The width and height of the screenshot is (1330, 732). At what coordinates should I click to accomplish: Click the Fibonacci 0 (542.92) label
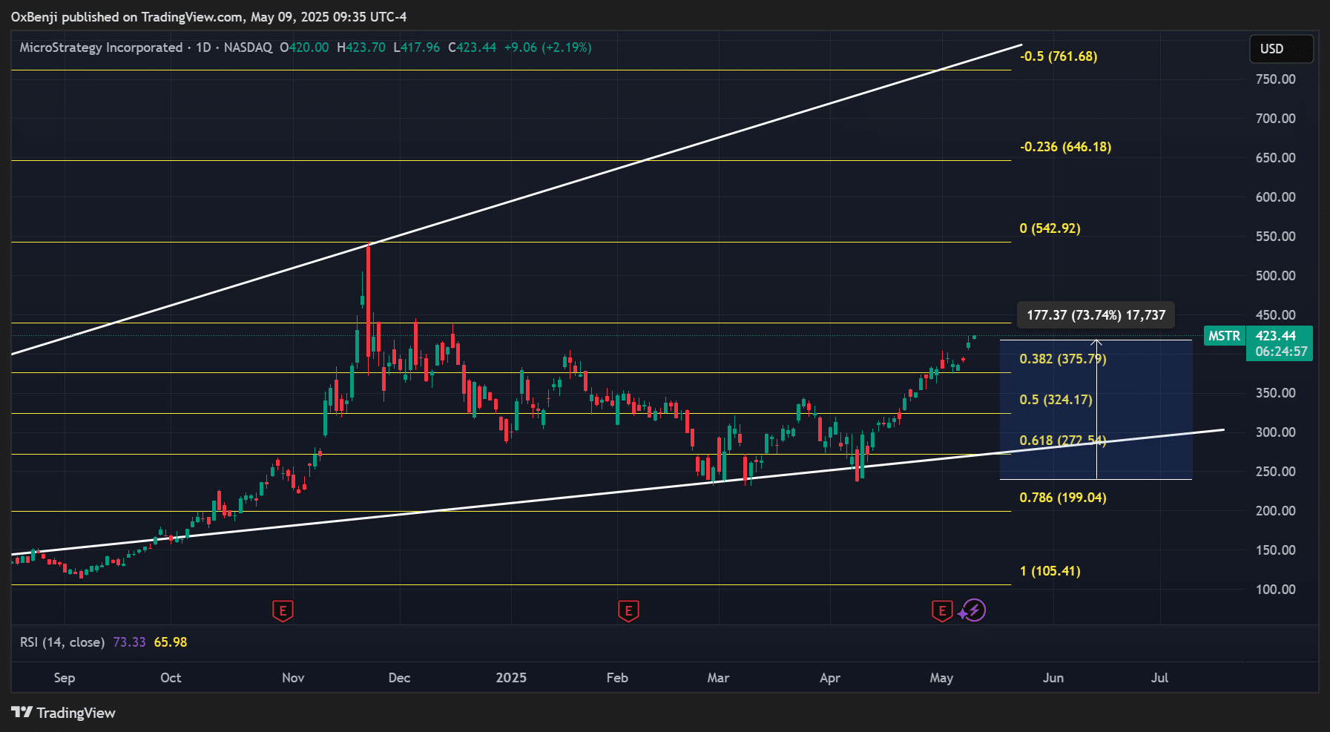[x=1050, y=228]
